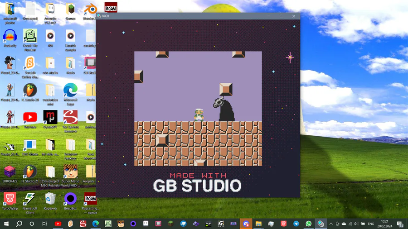Open the Scratch Online desktop shortcut
The width and height of the screenshot is (408, 229).
click(x=30, y=67)
